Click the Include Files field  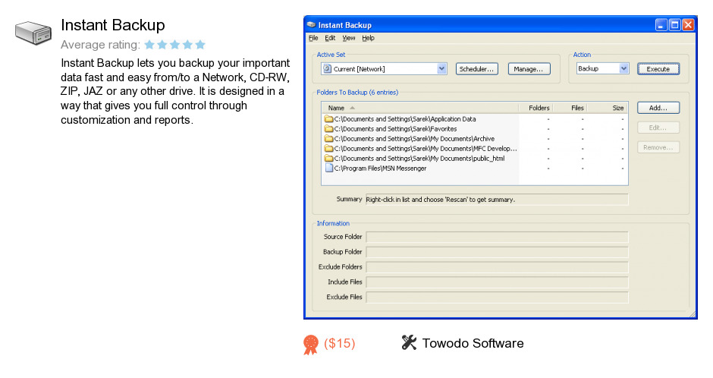[x=497, y=282]
